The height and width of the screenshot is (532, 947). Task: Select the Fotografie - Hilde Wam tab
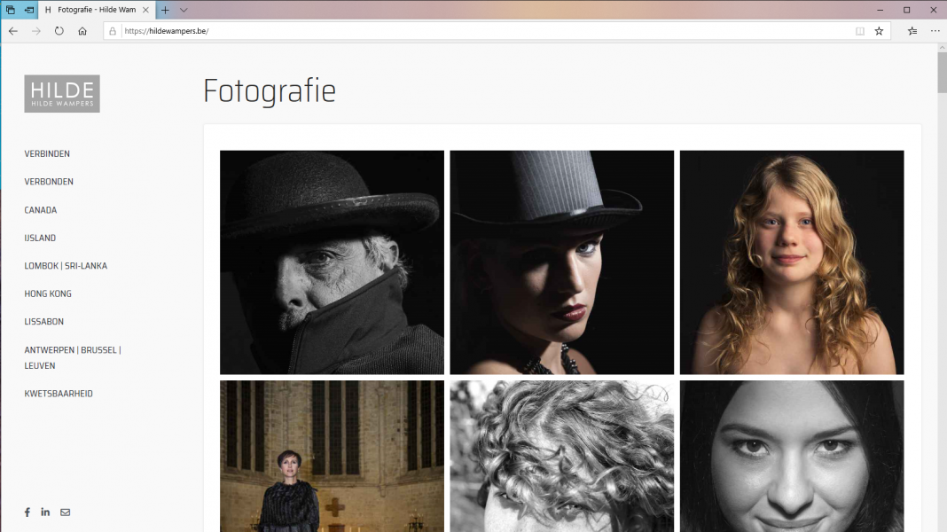coord(97,10)
